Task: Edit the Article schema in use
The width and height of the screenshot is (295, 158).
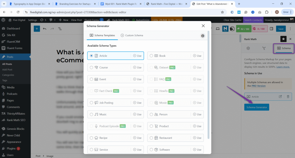Action: [280, 97]
